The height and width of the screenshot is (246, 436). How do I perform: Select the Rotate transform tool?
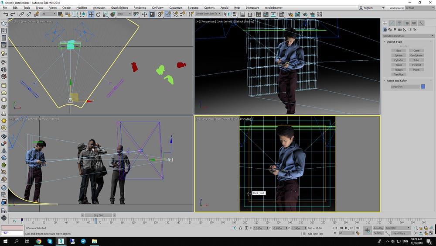pos(98,14)
